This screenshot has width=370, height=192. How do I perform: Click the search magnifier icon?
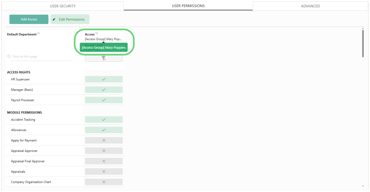click(9, 56)
